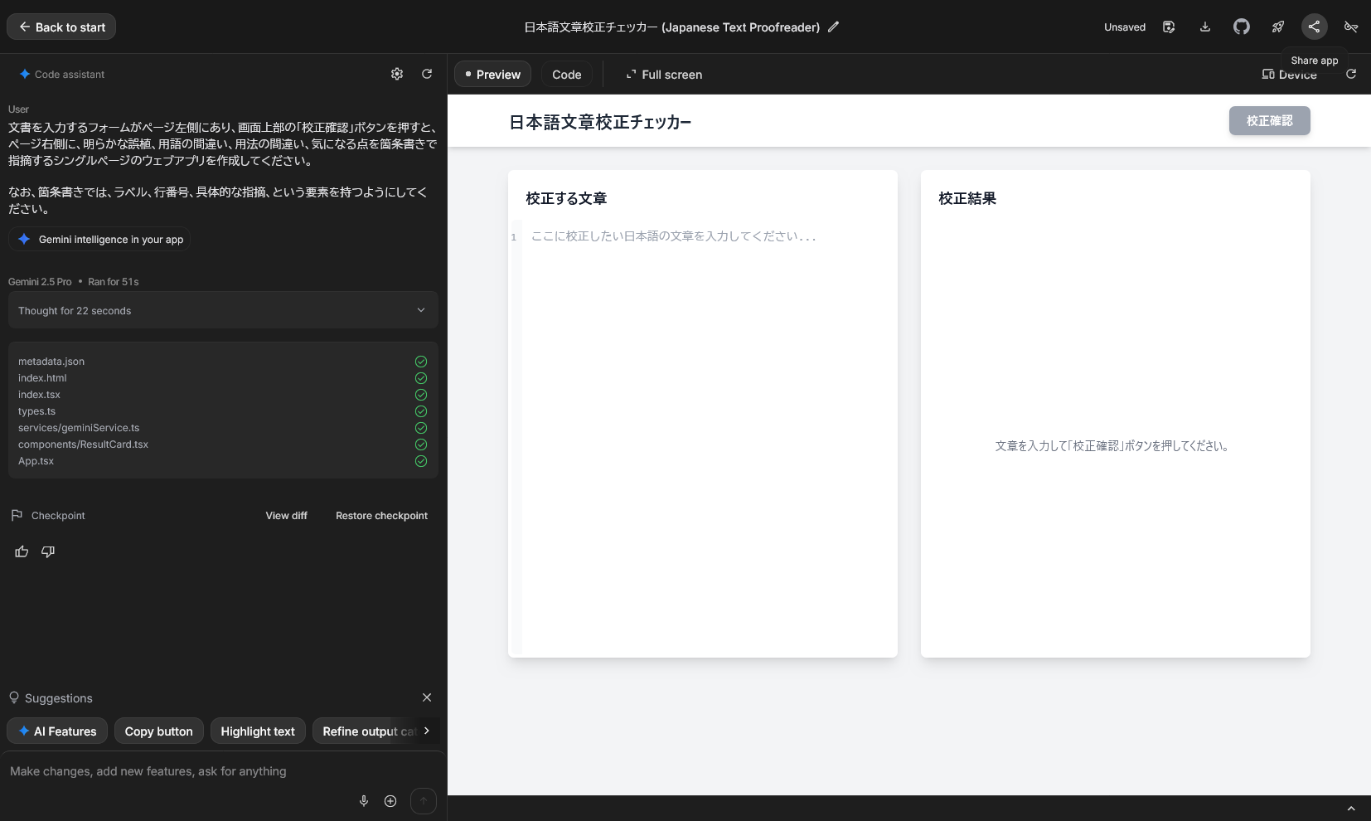Click the thumbs up feedback icon
Screen dimensions: 1371x821
22,551
